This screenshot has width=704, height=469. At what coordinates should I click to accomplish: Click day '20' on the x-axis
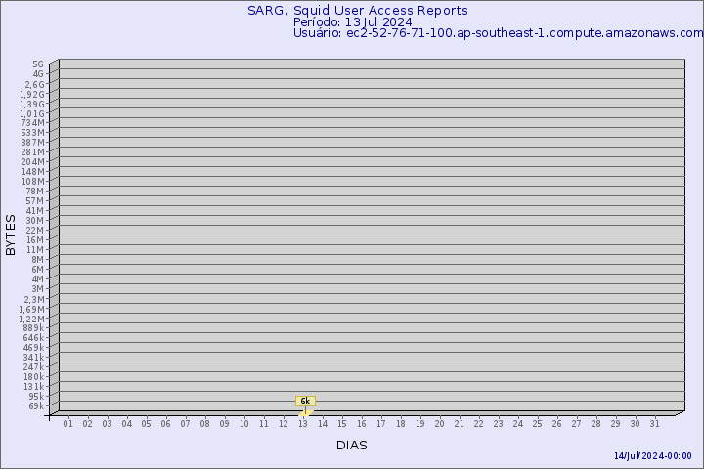(440, 424)
